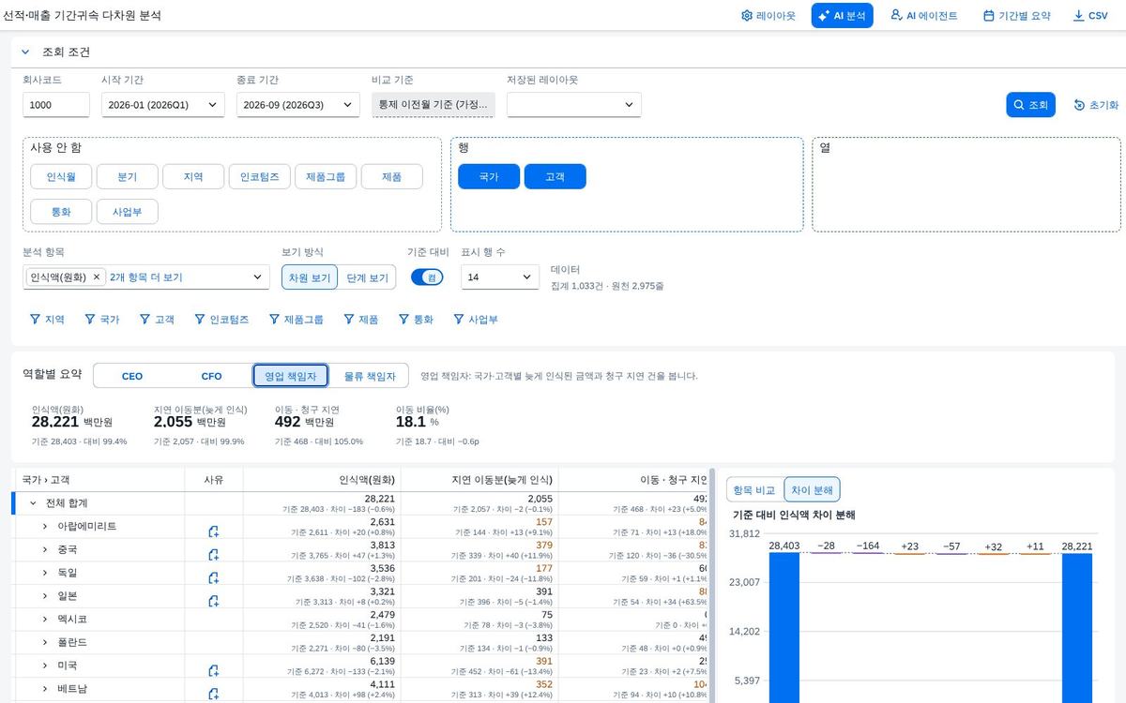Show 2개 항목 더 보기 items
1126x703 pixels.
tap(145, 277)
